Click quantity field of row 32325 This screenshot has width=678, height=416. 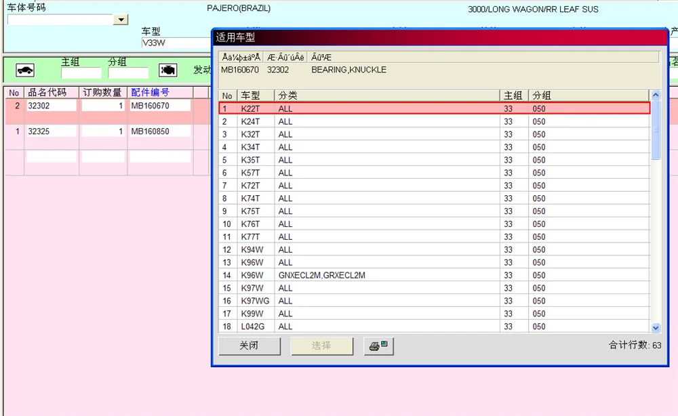103,131
